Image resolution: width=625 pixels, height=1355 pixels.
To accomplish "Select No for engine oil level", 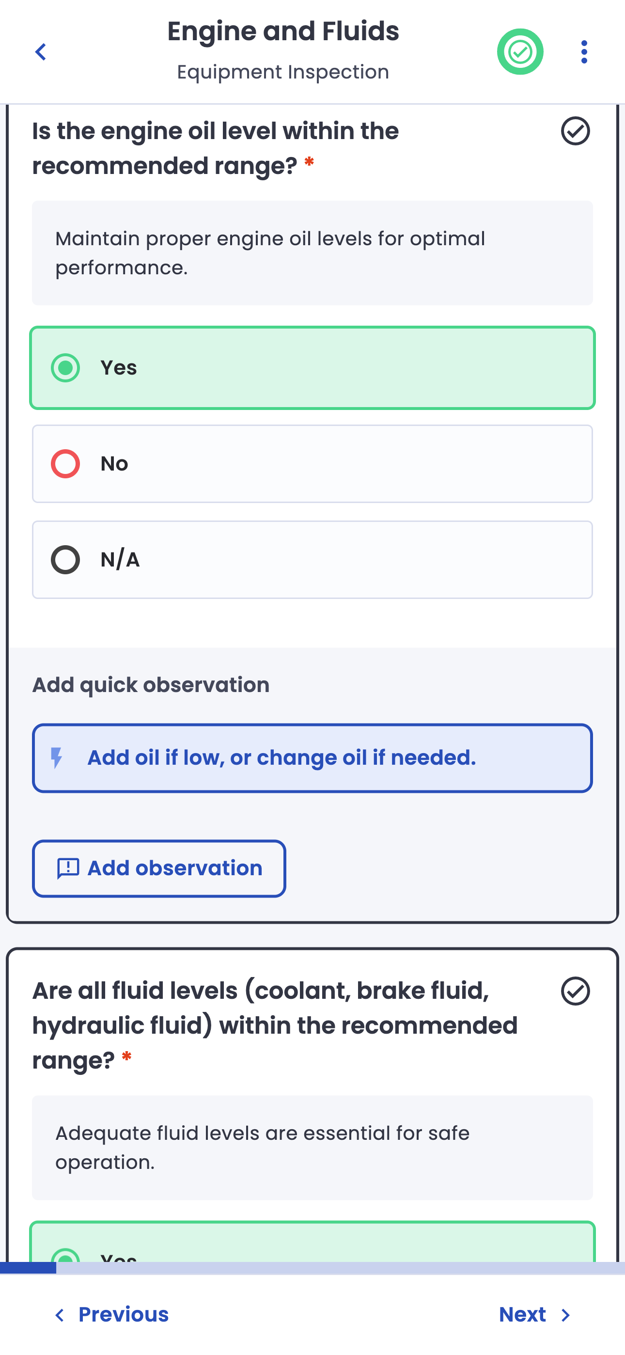I will click(312, 464).
